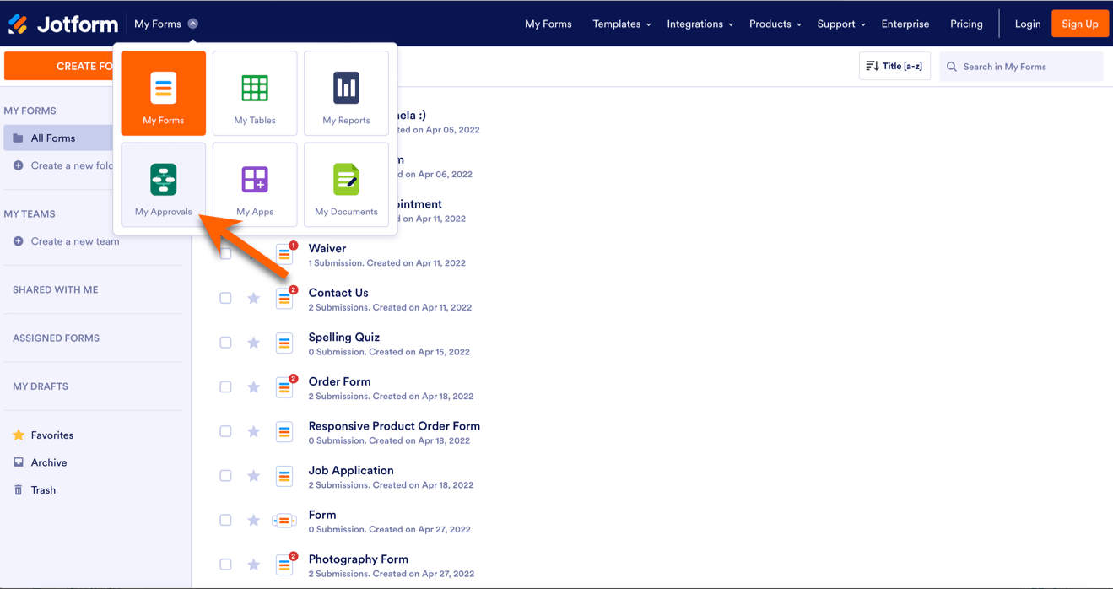The height and width of the screenshot is (589, 1113).
Task: Favorite the Contact Us form star
Action: [253, 298]
